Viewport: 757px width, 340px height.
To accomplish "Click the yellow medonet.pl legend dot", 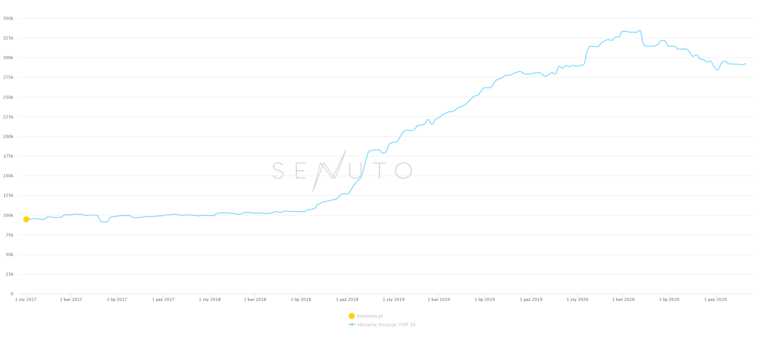I will [x=351, y=316].
